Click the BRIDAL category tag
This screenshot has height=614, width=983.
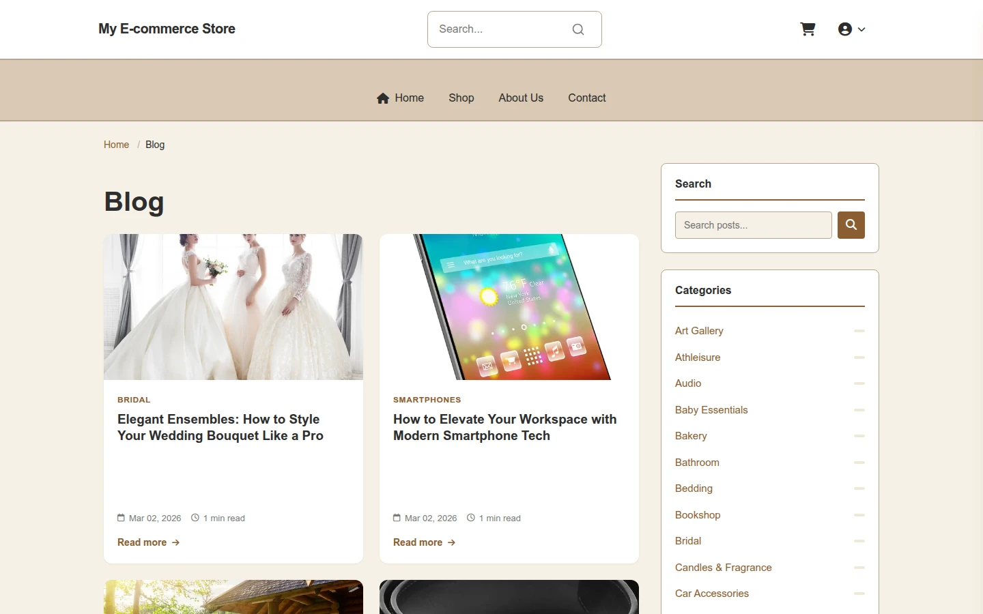pyautogui.click(x=134, y=400)
